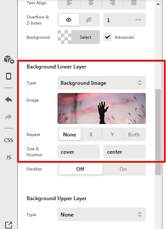Set Repeat to Y
166x229 pixels.
coord(112,134)
